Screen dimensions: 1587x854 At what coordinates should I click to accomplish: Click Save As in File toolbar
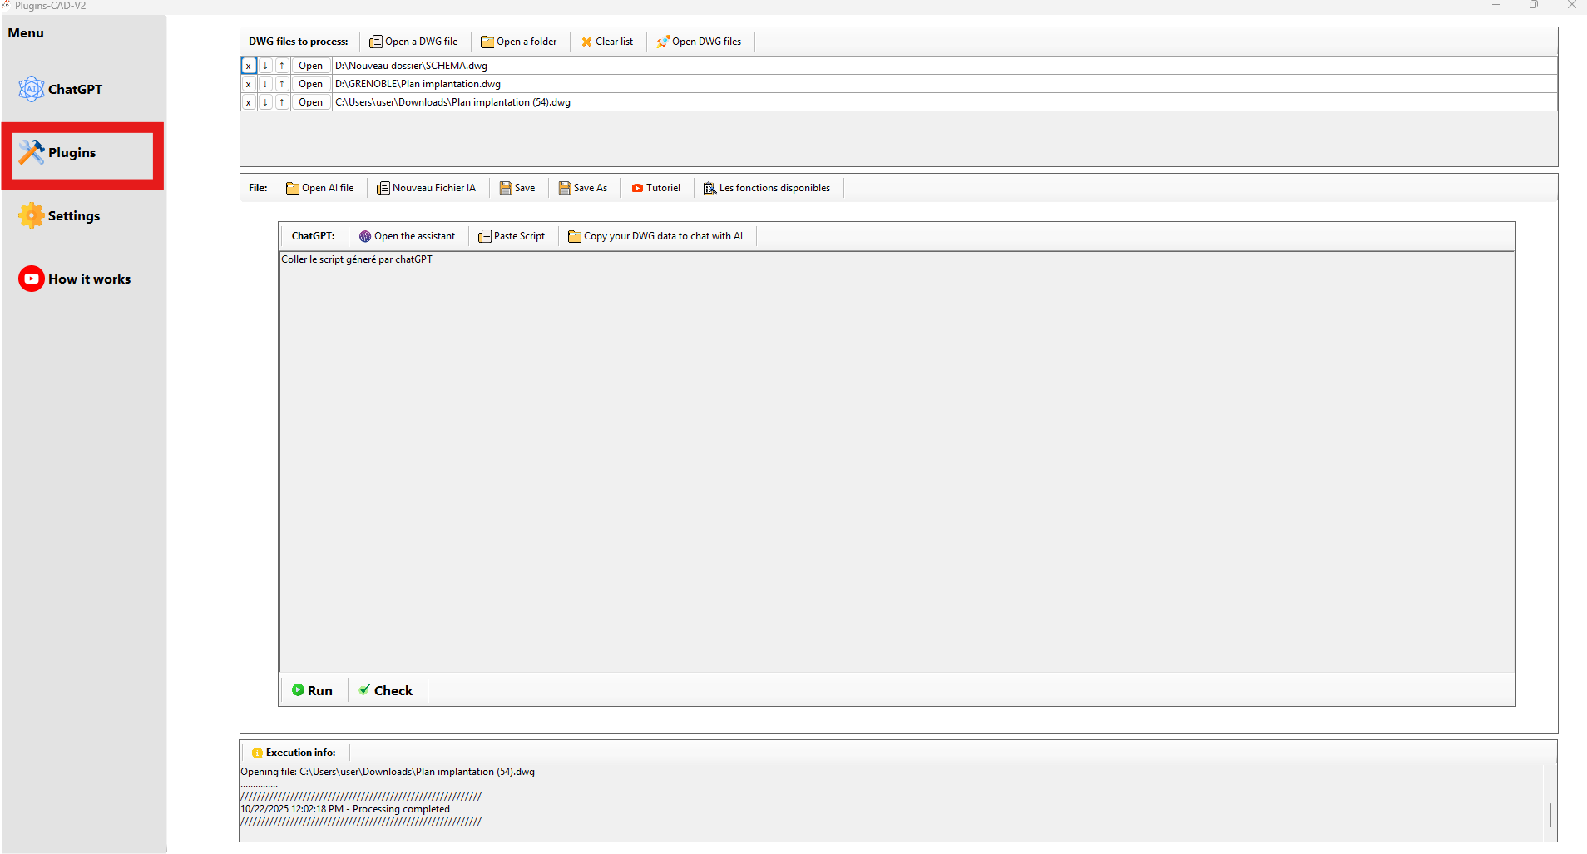(583, 188)
